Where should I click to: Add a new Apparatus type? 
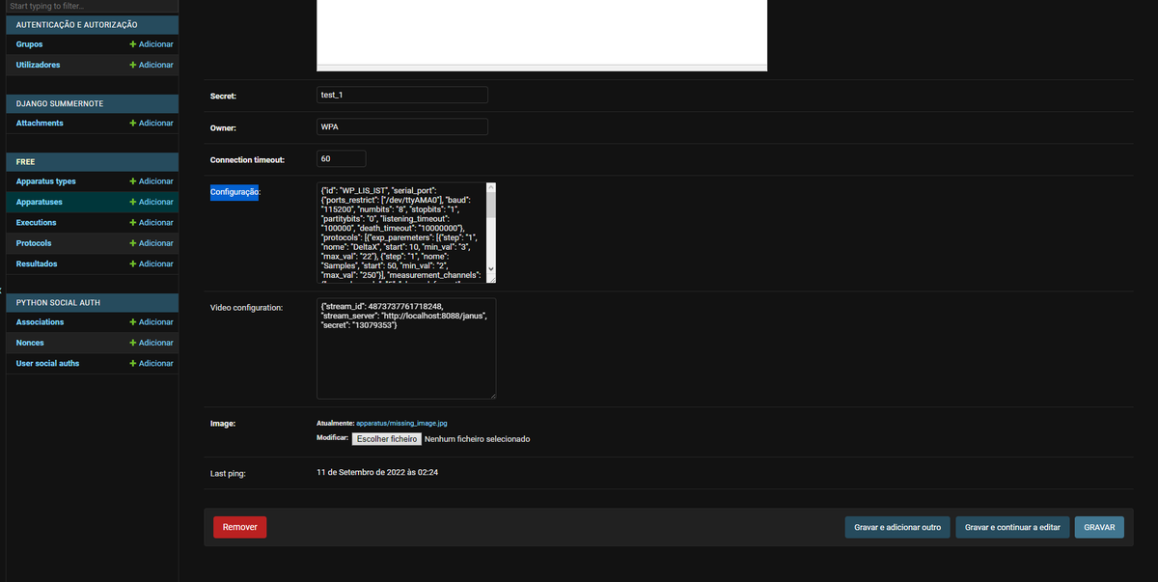[152, 181]
